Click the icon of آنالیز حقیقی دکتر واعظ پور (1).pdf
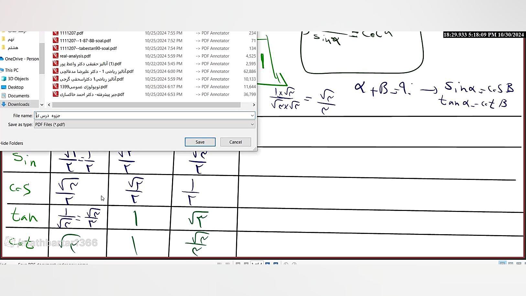Screen dimensions: 526x296 [x=56, y=63]
